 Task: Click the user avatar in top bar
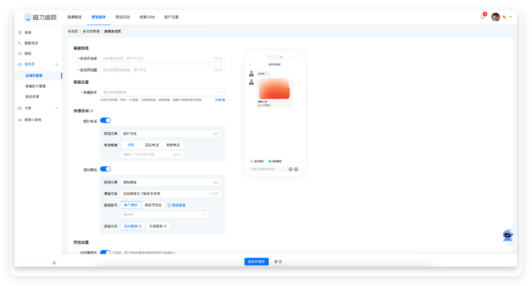(x=496, y=17)
